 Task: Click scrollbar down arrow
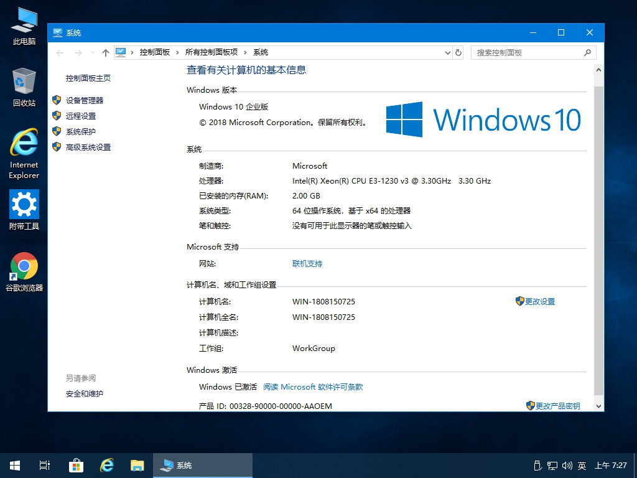(x=598, y=406)
